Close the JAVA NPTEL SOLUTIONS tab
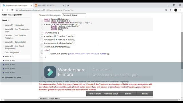This screenshot has height=103, width=183. [63, 5]
